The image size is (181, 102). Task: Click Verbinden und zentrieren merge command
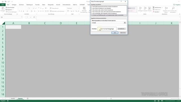click(57, 11)
